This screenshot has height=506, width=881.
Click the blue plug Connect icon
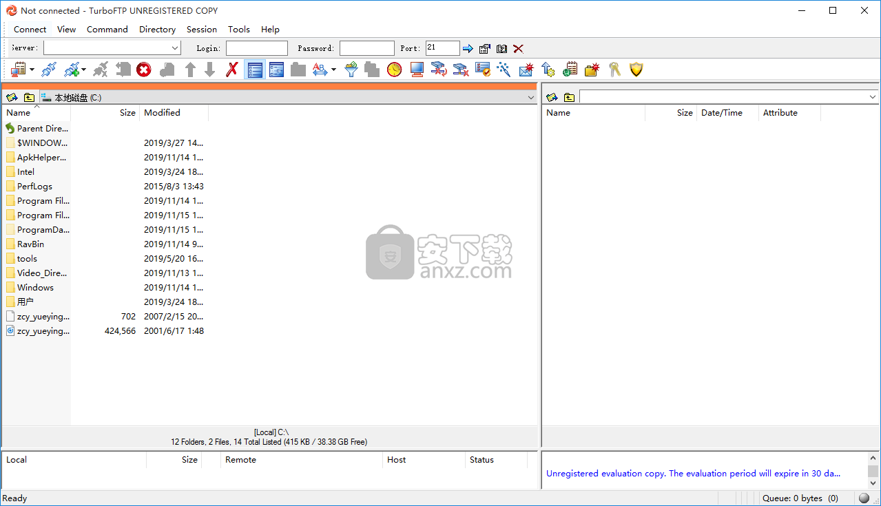click(x=48, y=70)
